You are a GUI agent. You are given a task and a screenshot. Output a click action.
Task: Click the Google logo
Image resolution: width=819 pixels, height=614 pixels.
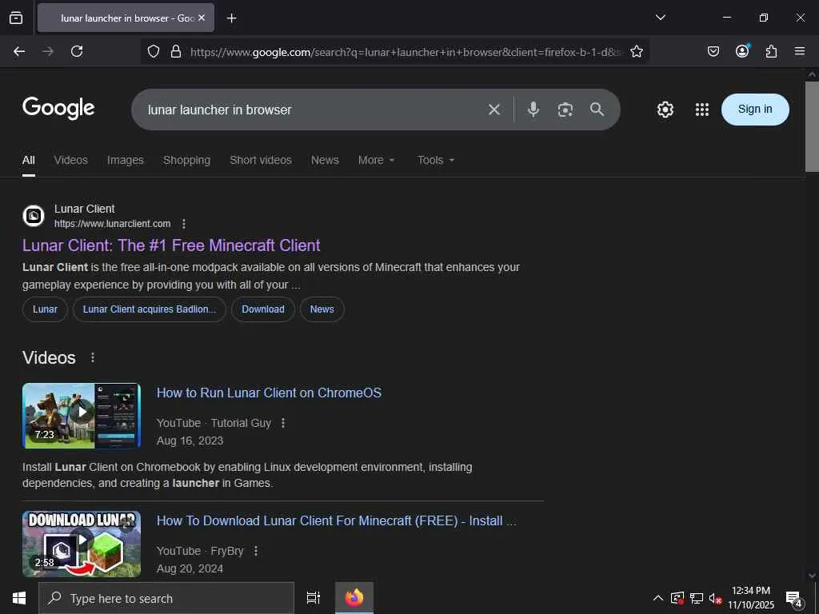[x=58, y=108]
